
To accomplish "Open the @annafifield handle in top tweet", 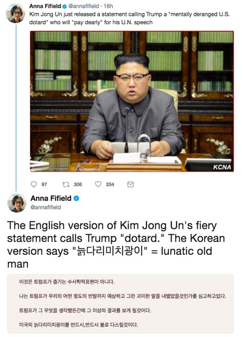I will point(84,6).
